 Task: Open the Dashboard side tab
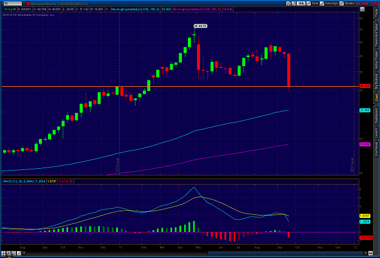pyautogui.click(x=376, y=116)
